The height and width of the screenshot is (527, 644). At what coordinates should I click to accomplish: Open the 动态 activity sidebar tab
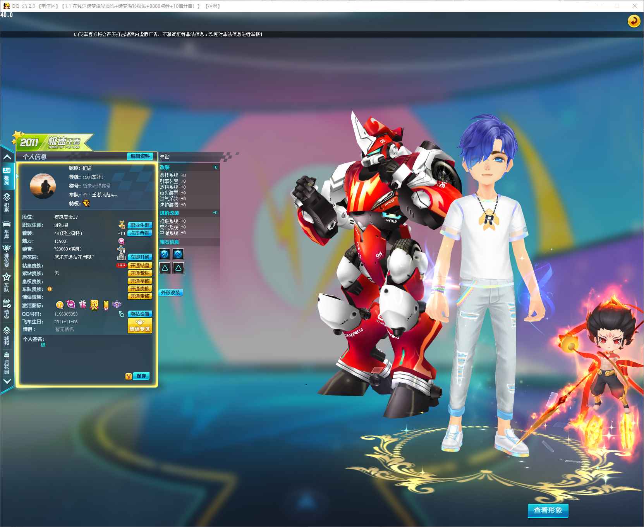pyautogui.click(x=7, y=309)
